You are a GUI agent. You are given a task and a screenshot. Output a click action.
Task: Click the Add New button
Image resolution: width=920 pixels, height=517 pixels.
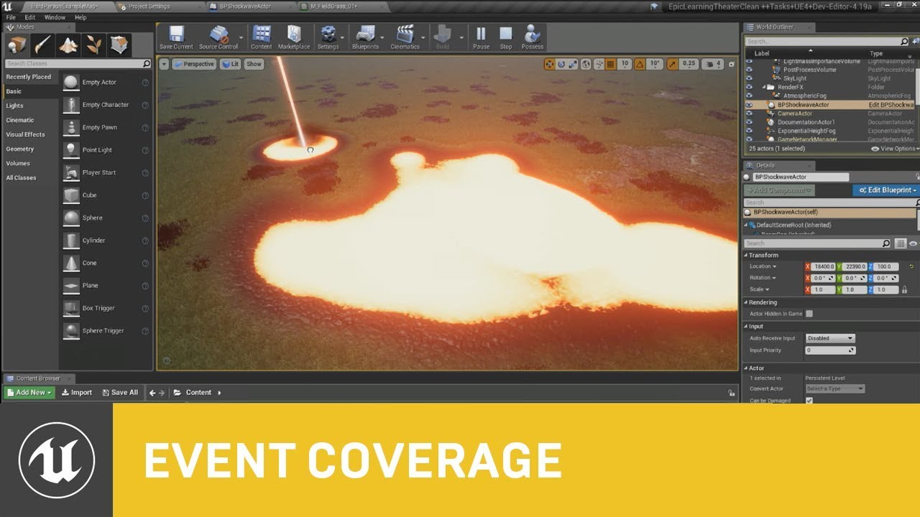tap(29, 393)
